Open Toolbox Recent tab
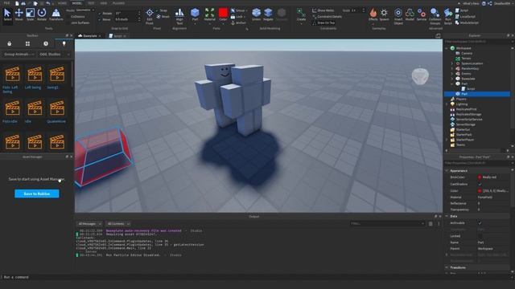The image size is (515, 289). (x=46, y=43)
